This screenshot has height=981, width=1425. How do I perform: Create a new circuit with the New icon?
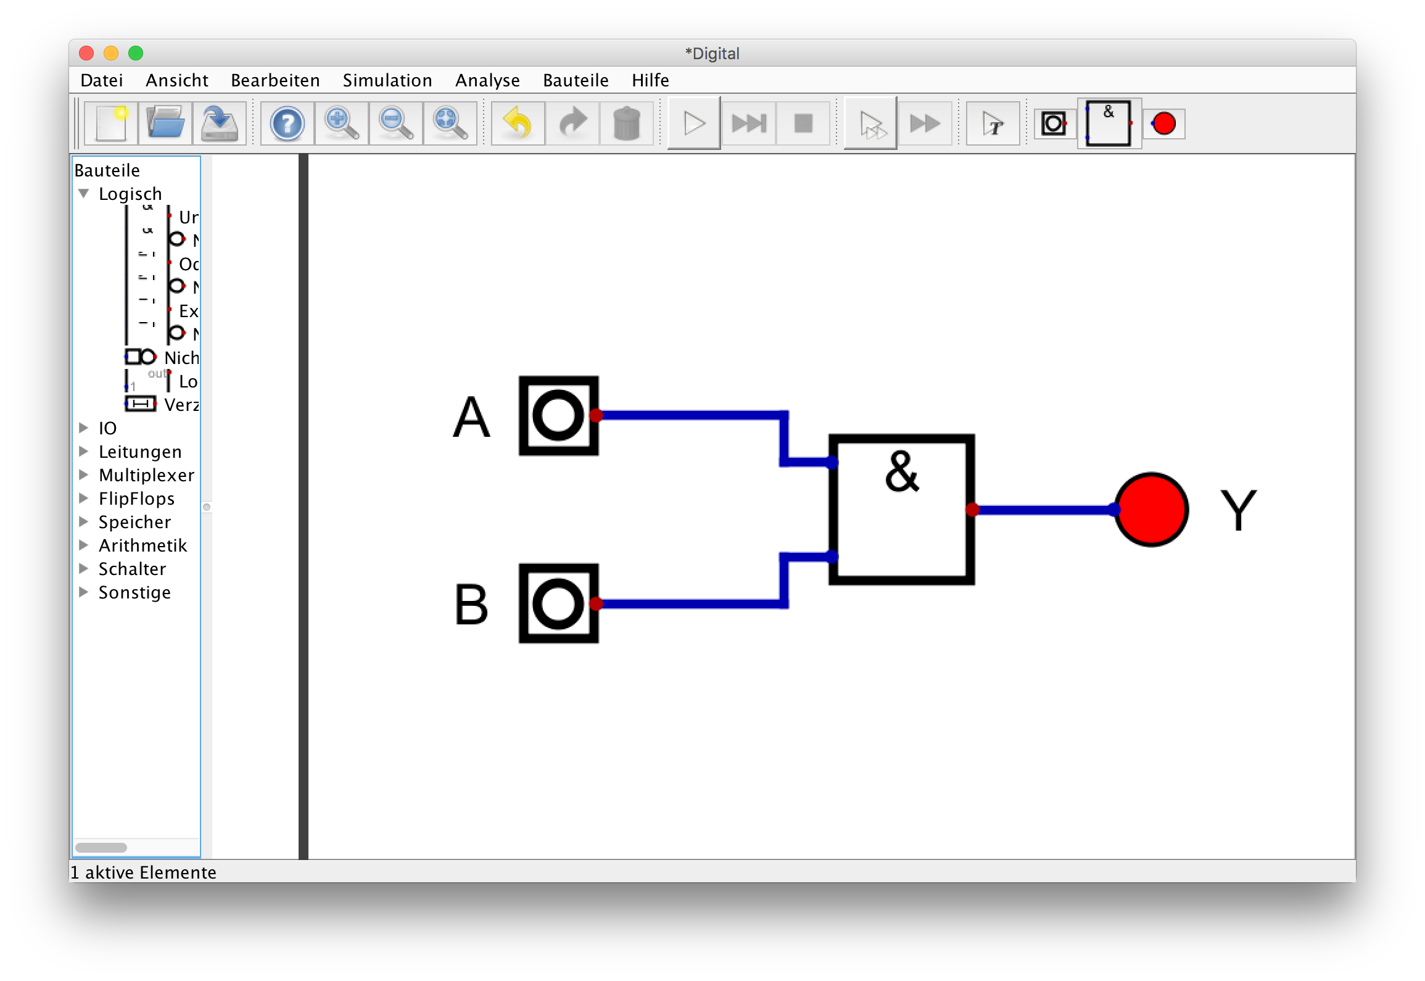[x=111, y=123]
